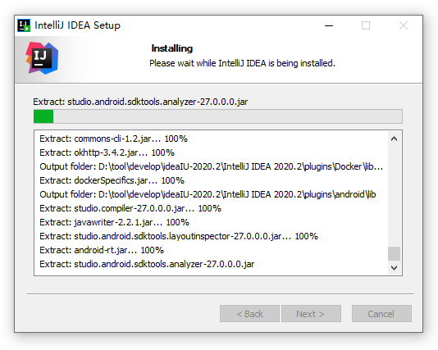Viewport: 438px width, 350px height.
Task: Minimize the IntelliJ IDEA Setup window
Action: (329, 25)
